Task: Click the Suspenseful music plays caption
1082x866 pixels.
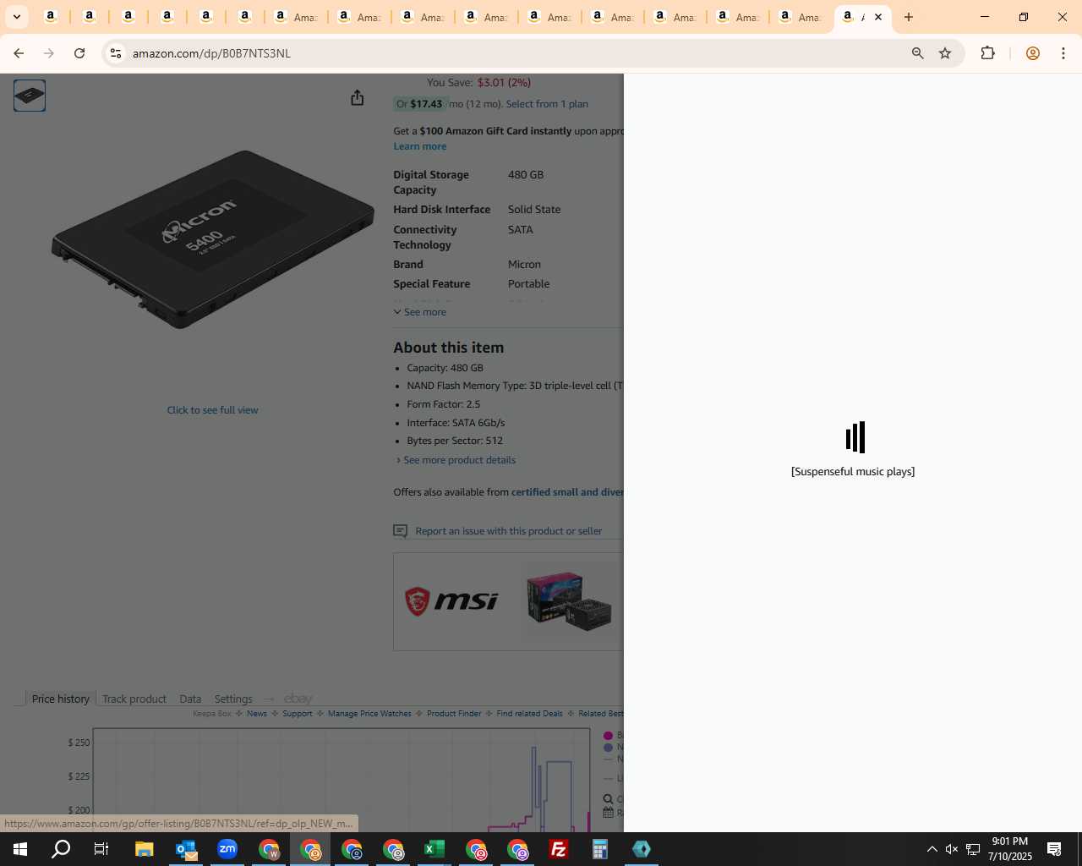Action: click(x=853, y=472)
